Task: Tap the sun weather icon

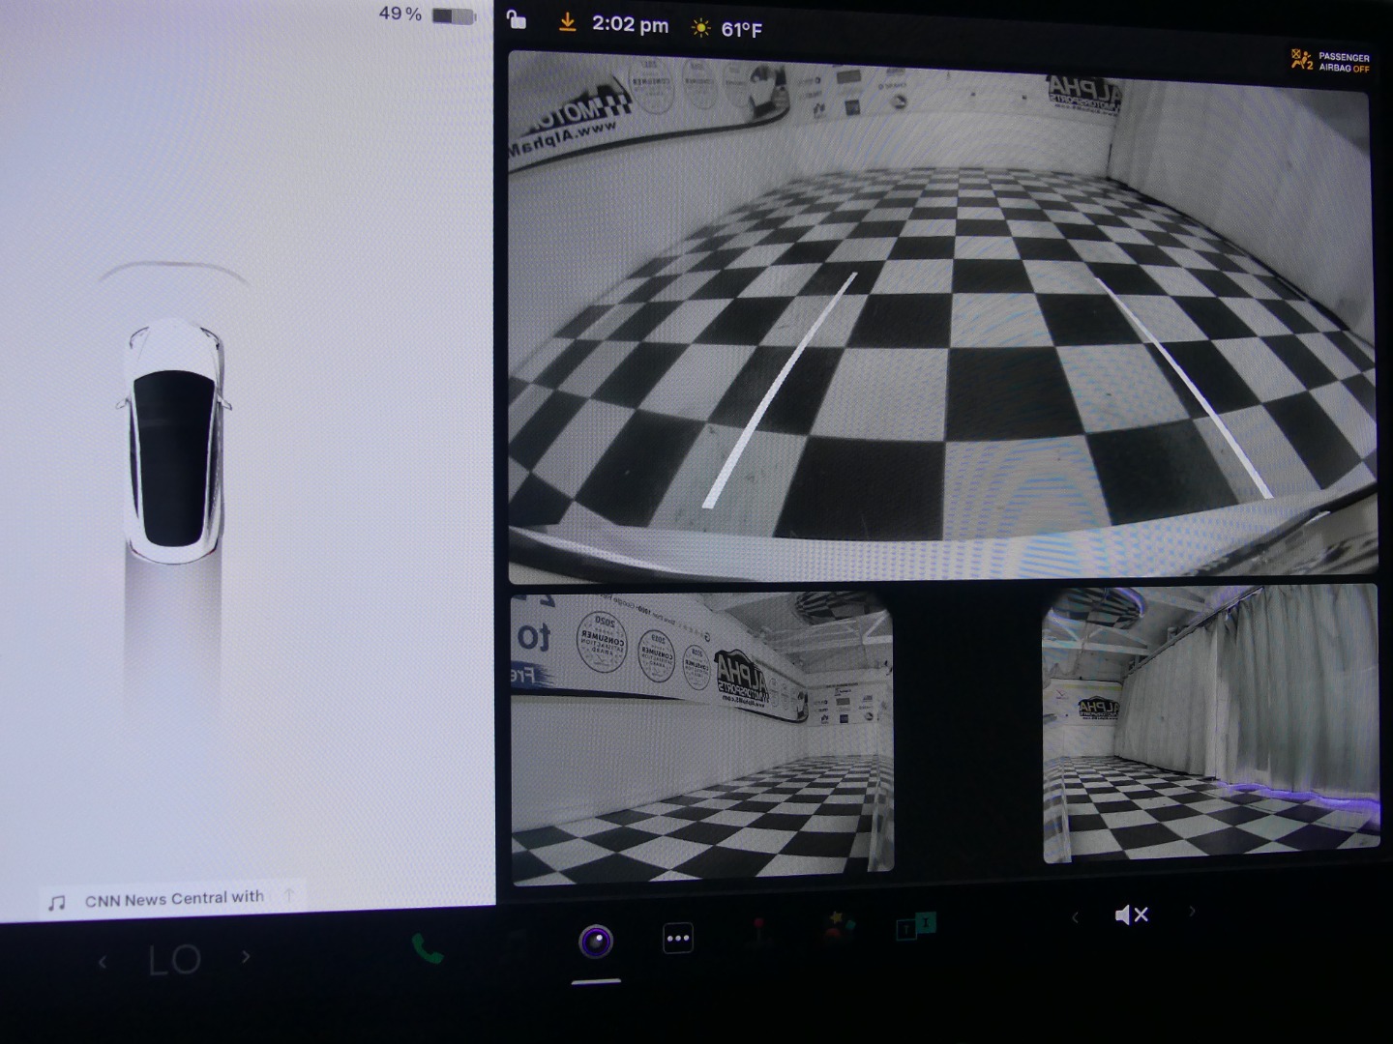Action: click(700, 28)
